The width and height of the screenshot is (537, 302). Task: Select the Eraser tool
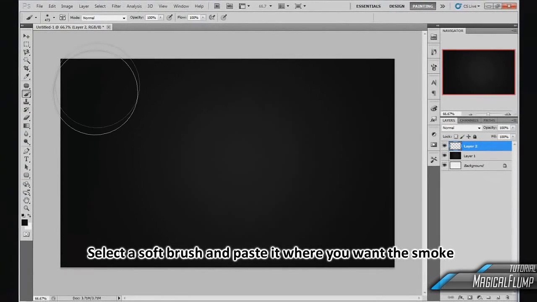tap(26, 118)
